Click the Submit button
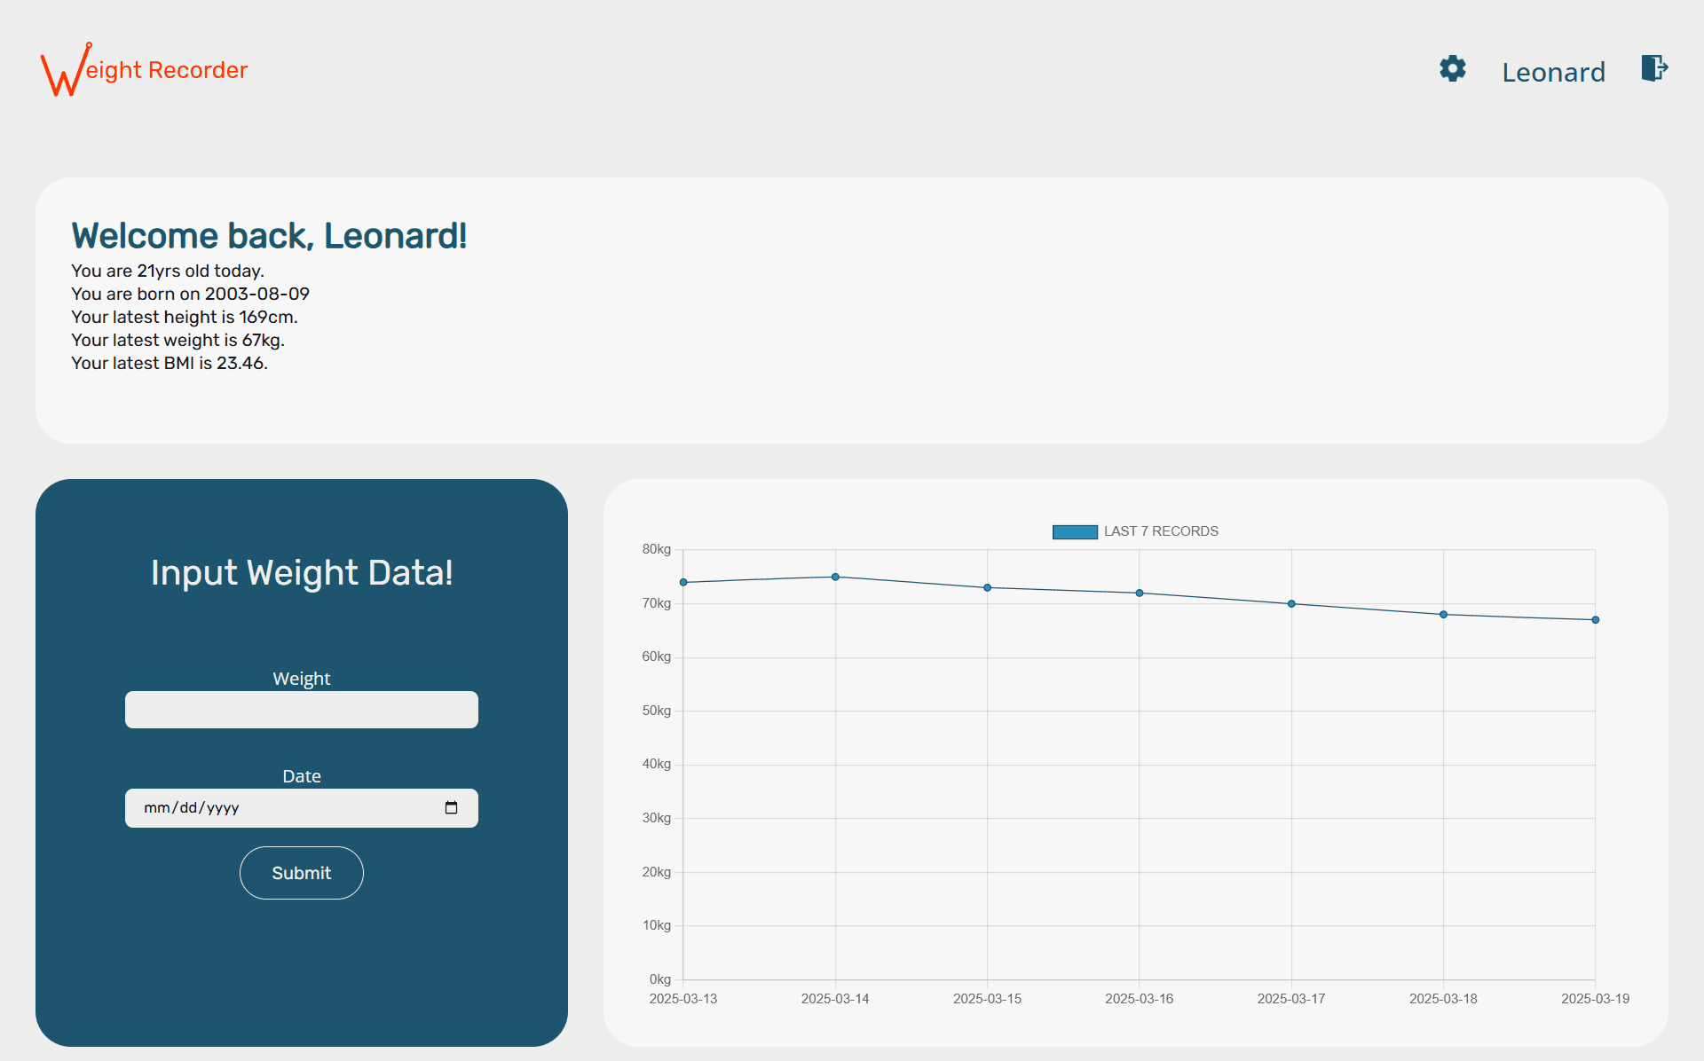Viewport: 1704px width, 1061px height. point(301,872)
